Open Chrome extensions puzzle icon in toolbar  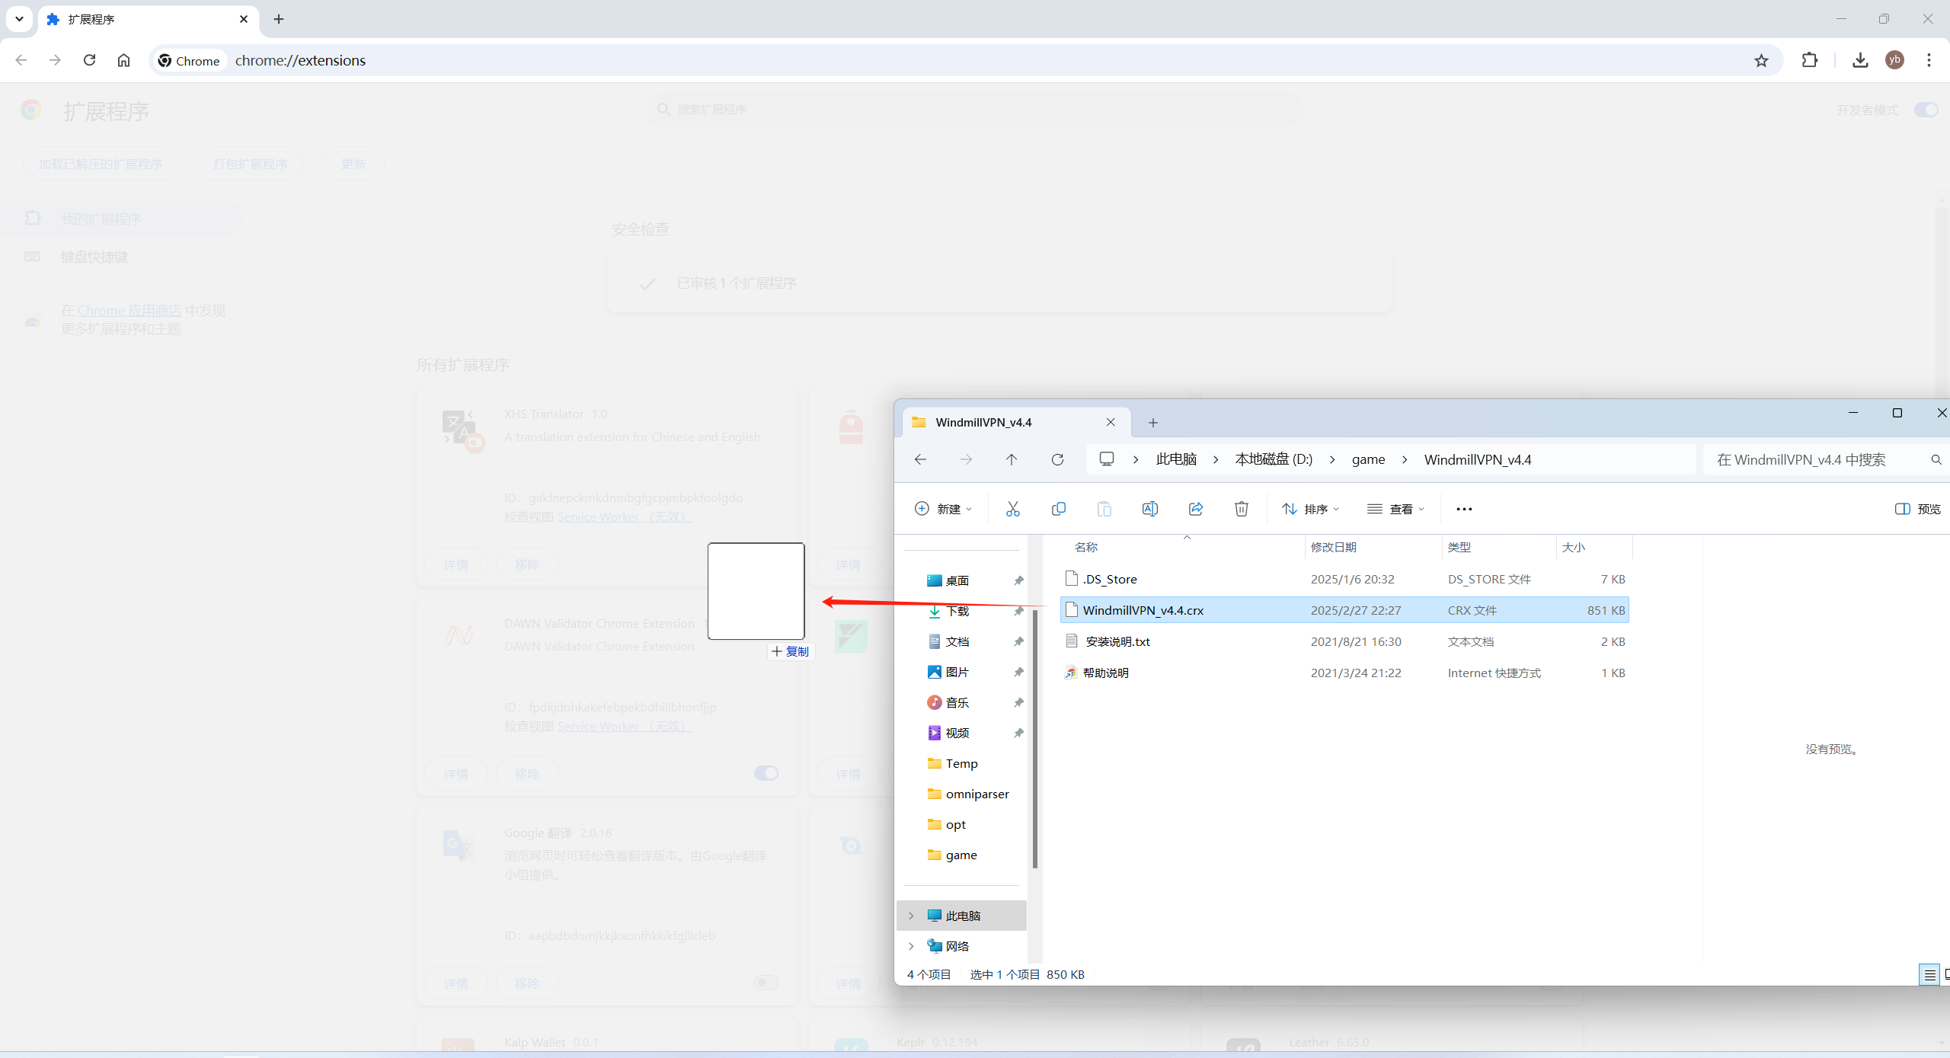(1809, 60)
